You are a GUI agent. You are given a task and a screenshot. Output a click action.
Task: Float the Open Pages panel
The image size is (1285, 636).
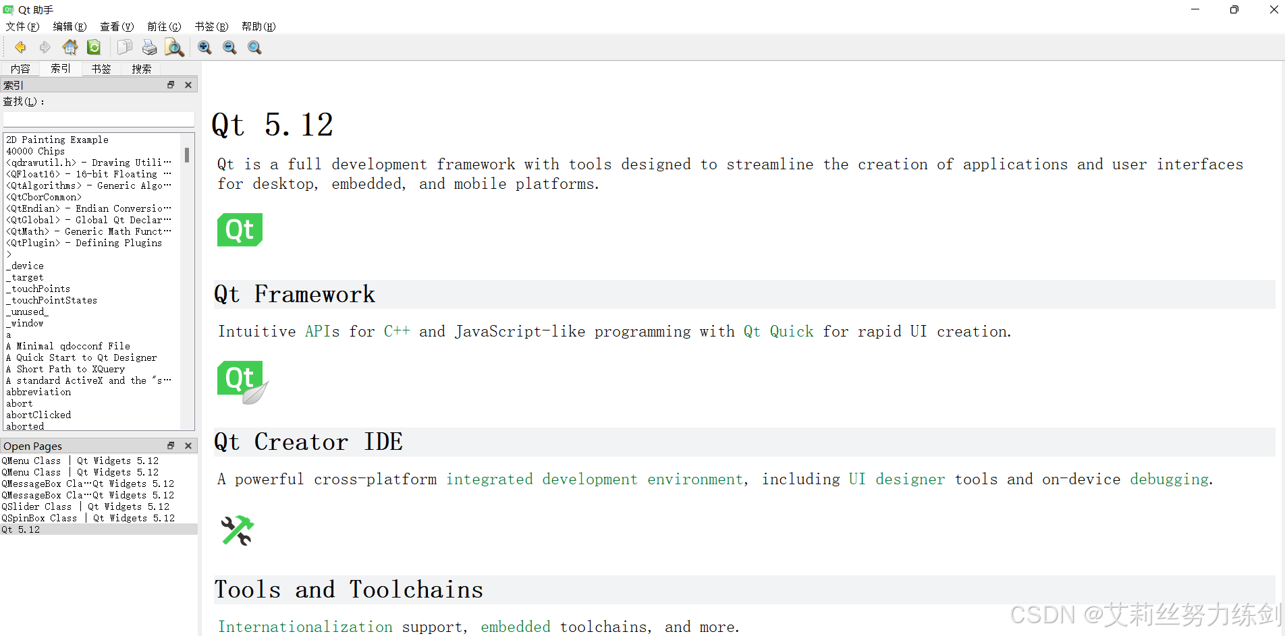click(x=171, y=446)
